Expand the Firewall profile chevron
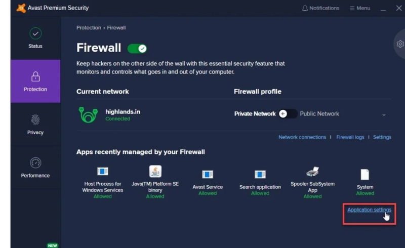Image resolution: width=405 pixels, height=248 pixels. [x=384, y=115]
